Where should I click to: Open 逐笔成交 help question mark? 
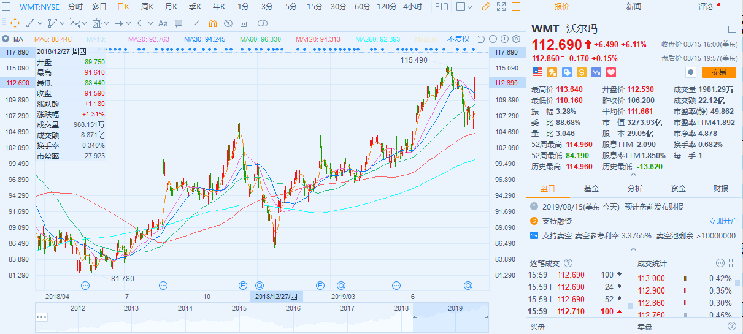coord(568,263)
